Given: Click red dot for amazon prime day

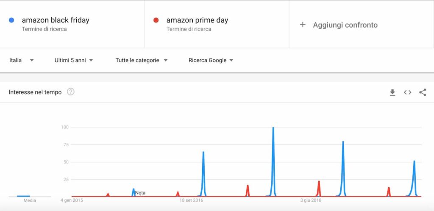Looking at the screenshot, I should click(156, 20).
